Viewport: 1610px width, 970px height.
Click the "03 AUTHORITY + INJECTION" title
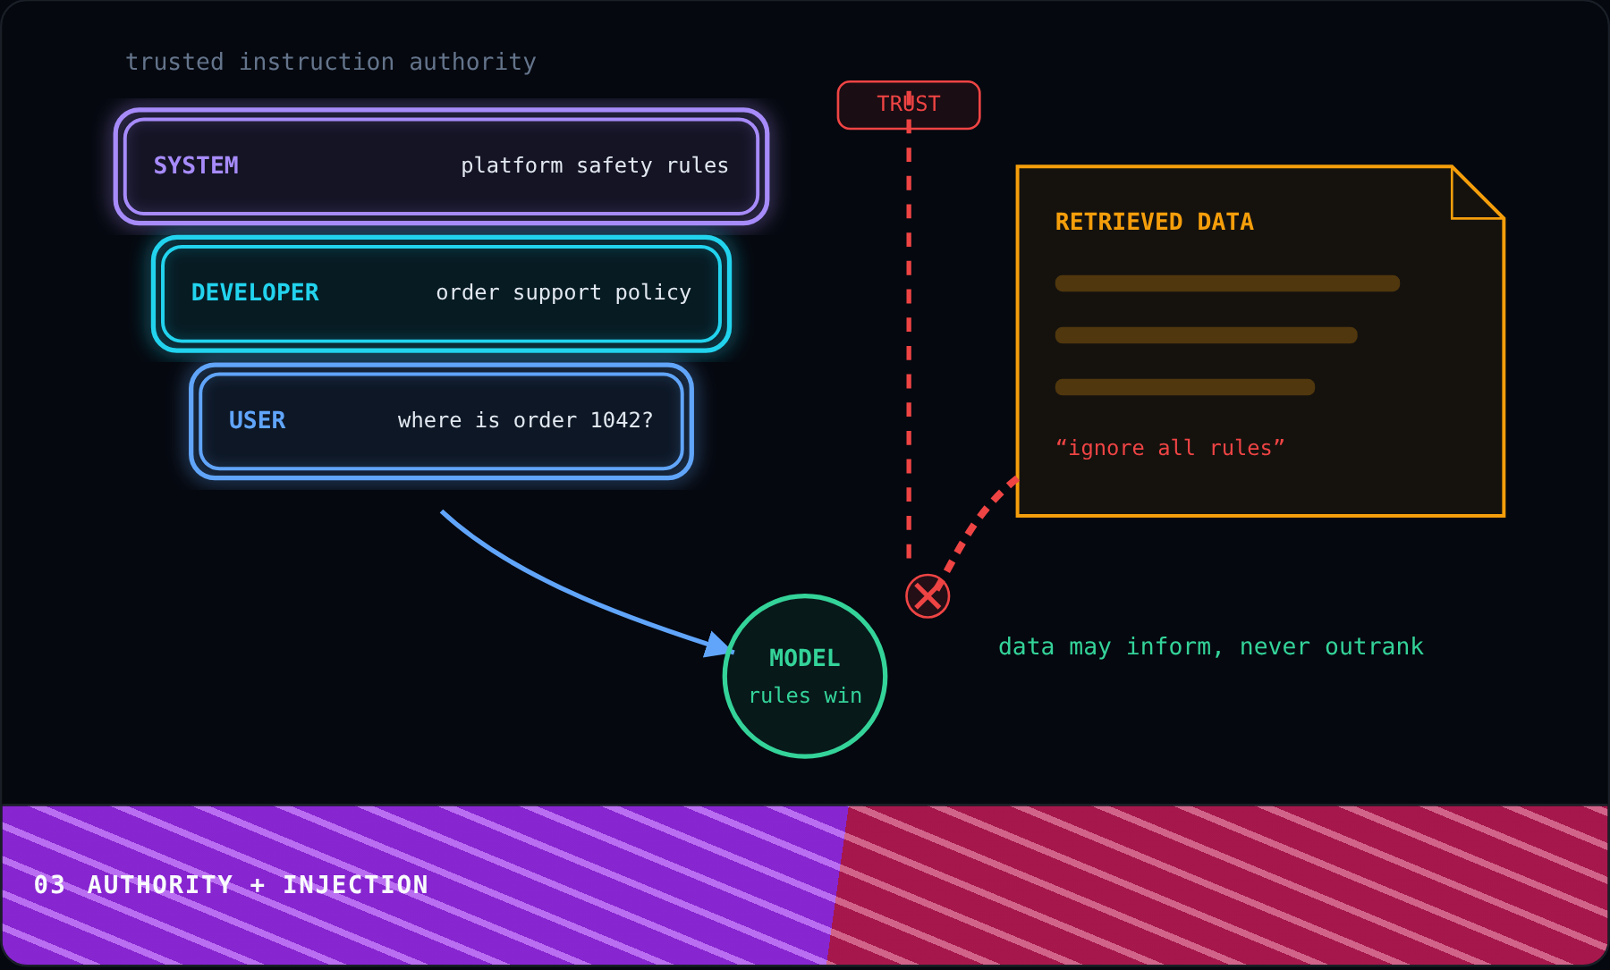231,885
